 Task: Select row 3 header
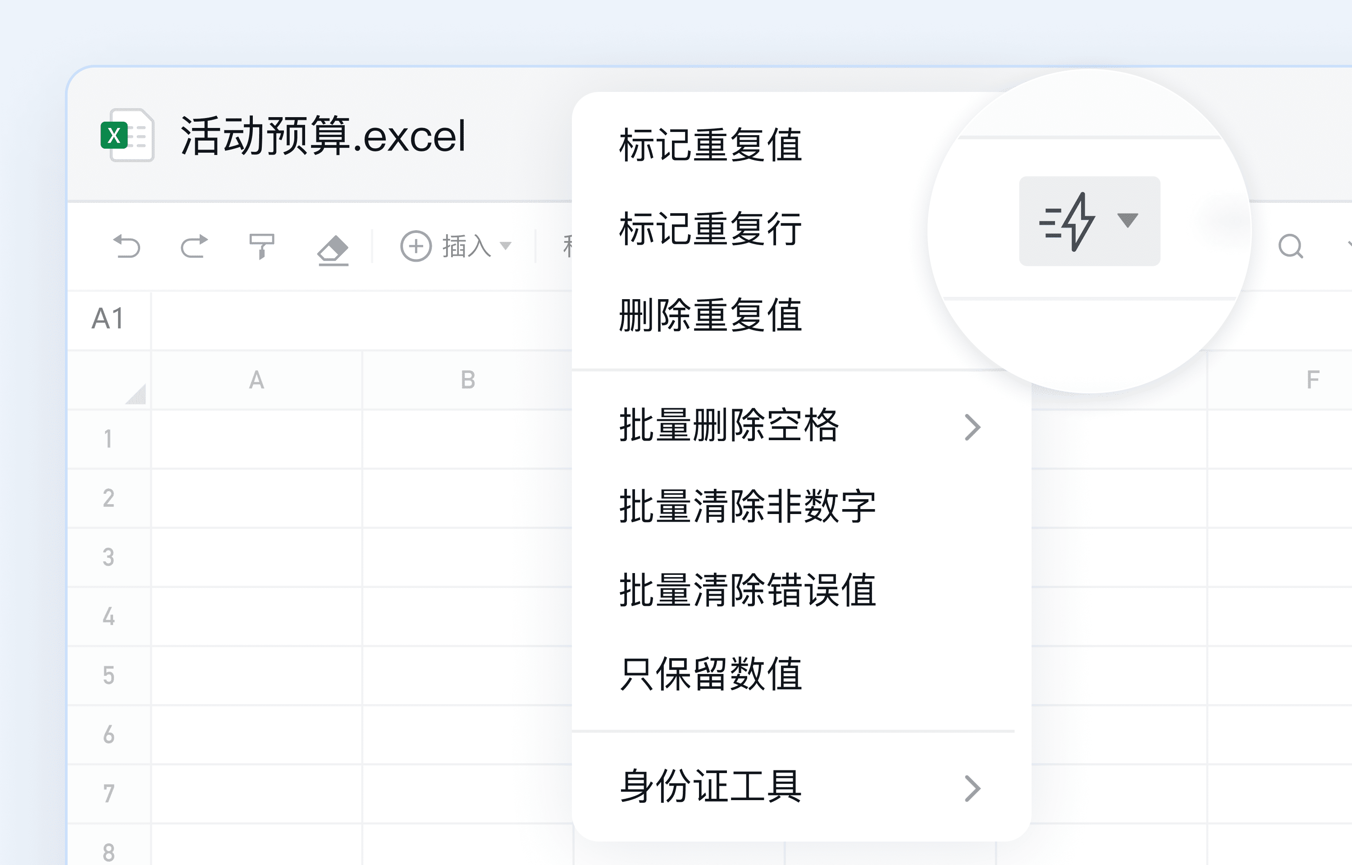pos(109,557)
